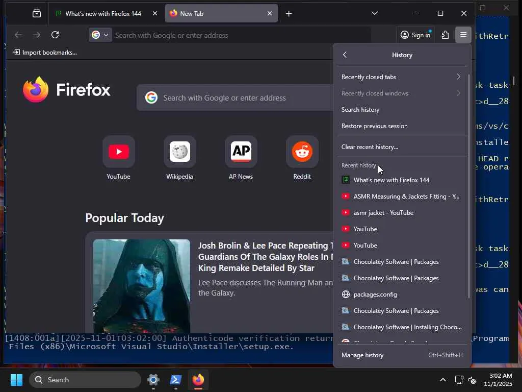Viewport: 522px width, 392px height.
Task: Open the Settings gear taskbar icon
Action: [153, 380]
